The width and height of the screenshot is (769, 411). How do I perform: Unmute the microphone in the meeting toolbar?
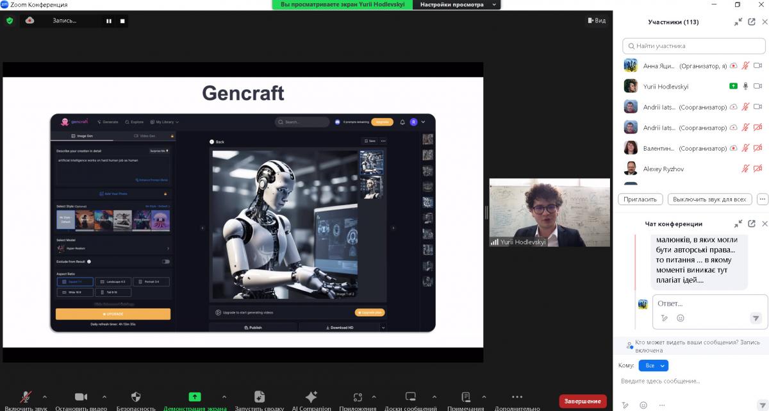tap(26, 397)
